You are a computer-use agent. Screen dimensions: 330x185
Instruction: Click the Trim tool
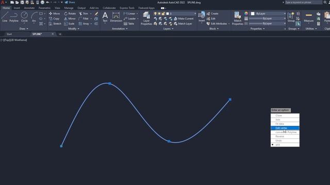pos(84,13)
